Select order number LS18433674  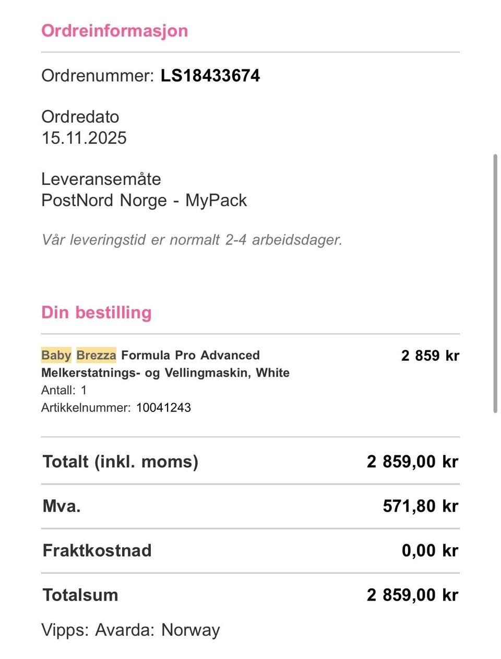point(210,76)
